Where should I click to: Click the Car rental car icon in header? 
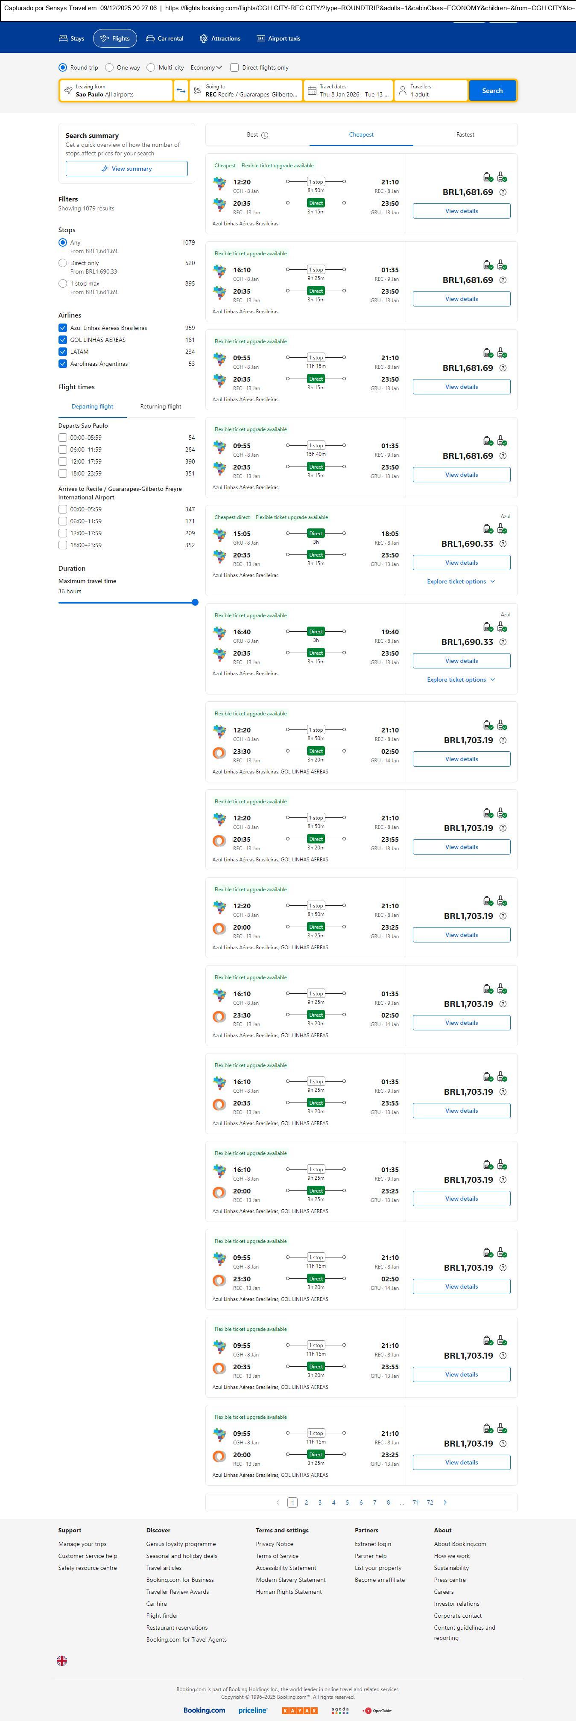(150, 39)
